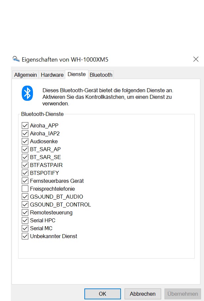Disable the Audiosenke service
Image resolution: width=204 pixels, height=301 pixels.
[x=25, y=141]
